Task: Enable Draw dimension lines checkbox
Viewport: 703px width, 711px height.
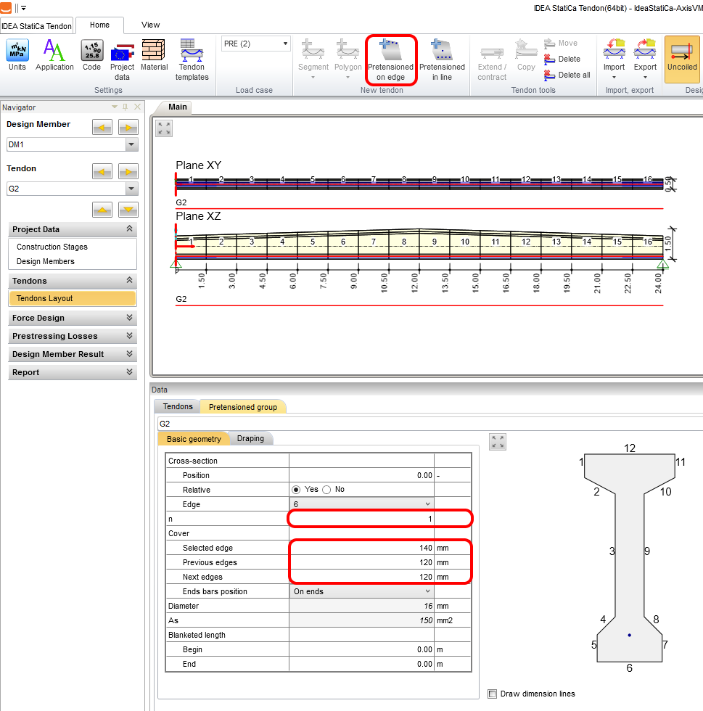Action: [493, 694]
